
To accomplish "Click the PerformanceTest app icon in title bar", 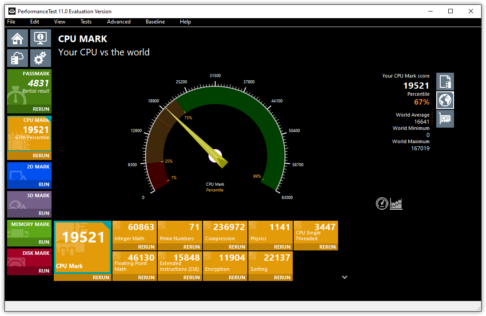I will 12,11.
